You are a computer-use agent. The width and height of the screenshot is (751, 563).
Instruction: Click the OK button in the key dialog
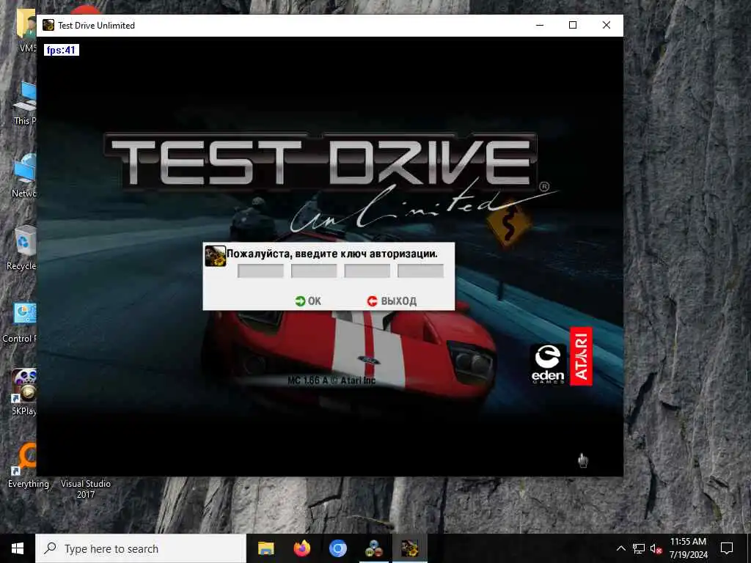pyautogui.click(x=308, y=301)
